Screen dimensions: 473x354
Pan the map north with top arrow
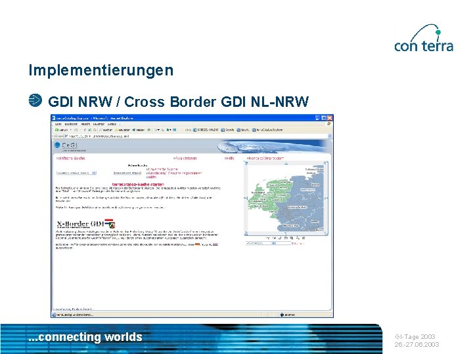(286, 163)
